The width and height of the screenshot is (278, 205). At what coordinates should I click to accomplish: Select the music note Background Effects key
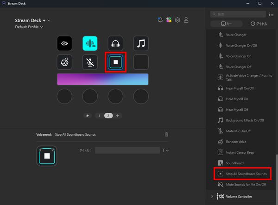(x=141, y=43)
